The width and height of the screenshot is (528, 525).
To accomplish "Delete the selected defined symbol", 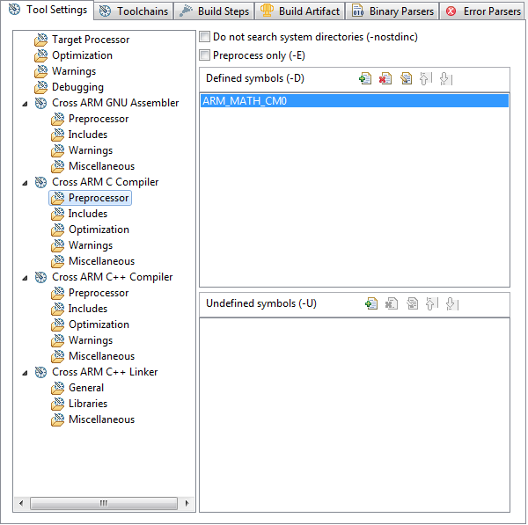I will coord(385,79).
